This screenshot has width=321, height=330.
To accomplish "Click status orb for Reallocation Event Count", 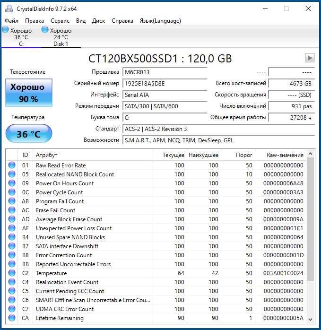I will [x=12, y=282].
